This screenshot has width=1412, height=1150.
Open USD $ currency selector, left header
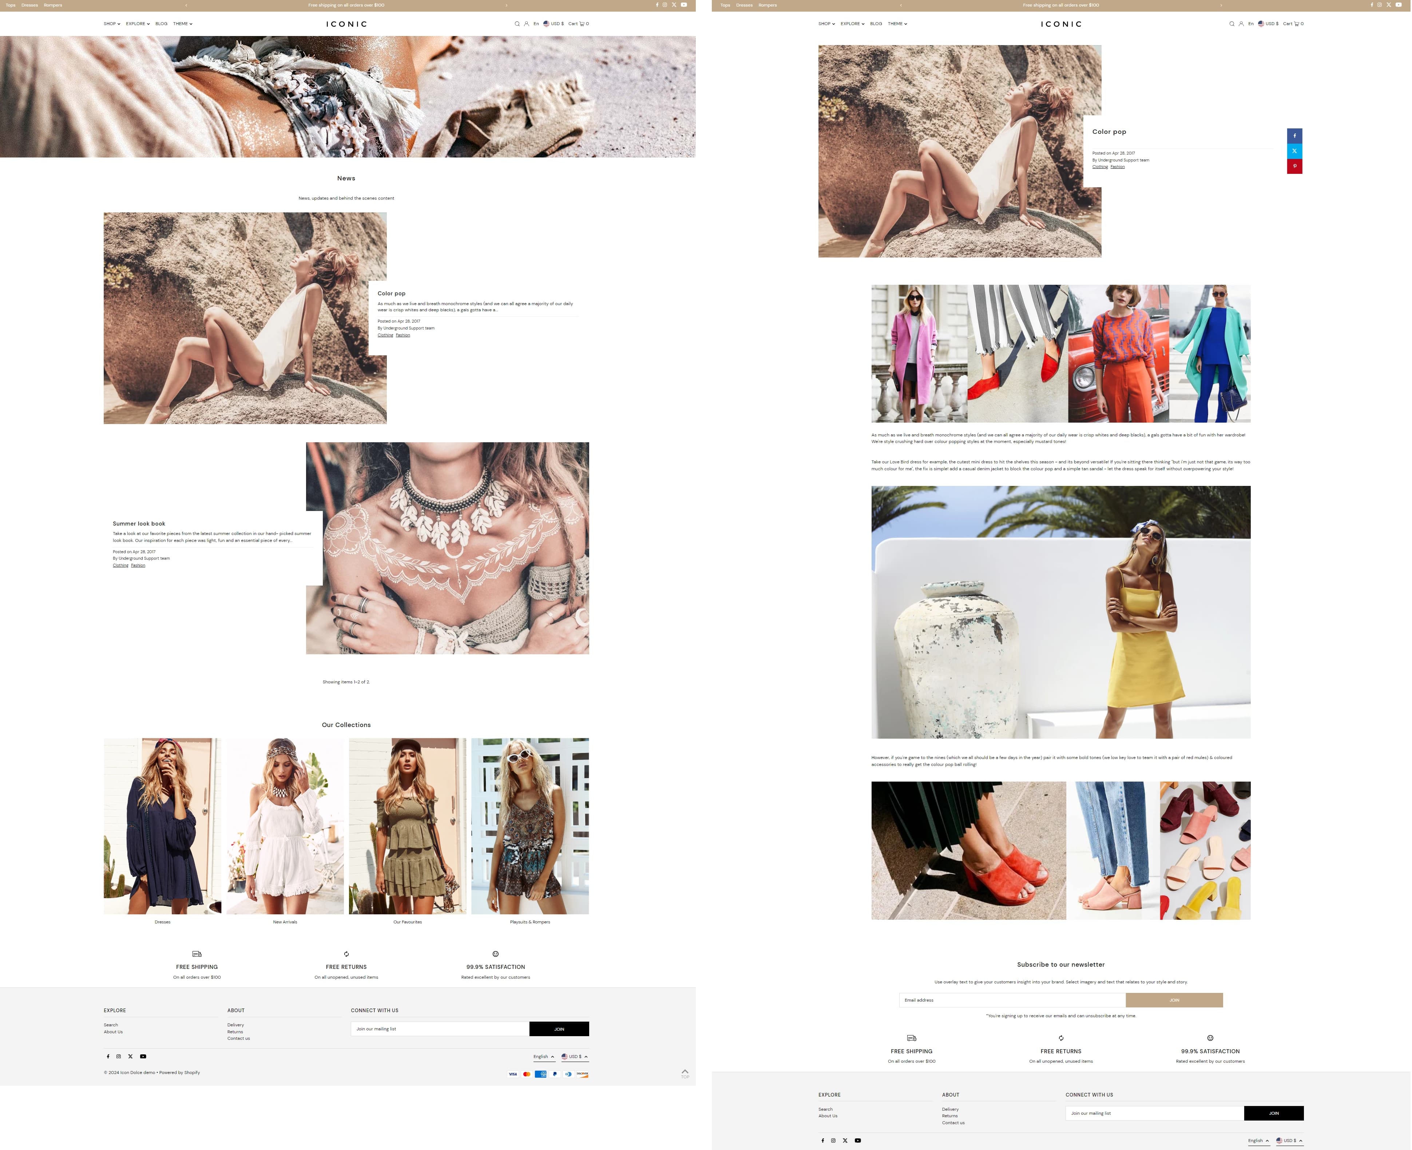click(554, 24)
